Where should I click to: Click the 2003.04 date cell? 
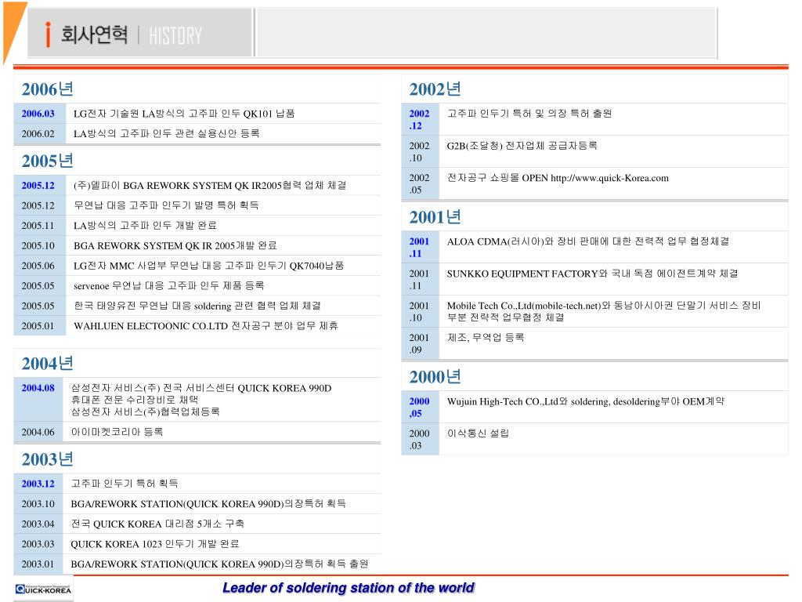click(x=38, y=524)
